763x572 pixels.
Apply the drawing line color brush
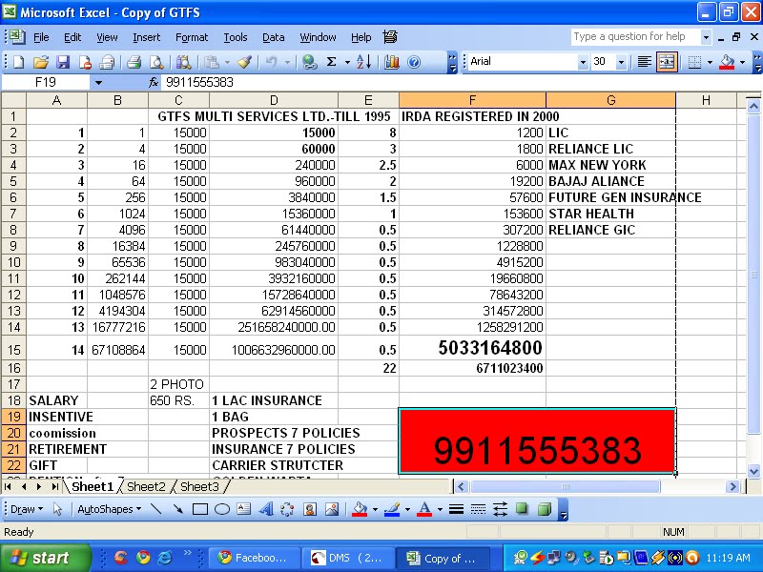[x=392, y=509]
